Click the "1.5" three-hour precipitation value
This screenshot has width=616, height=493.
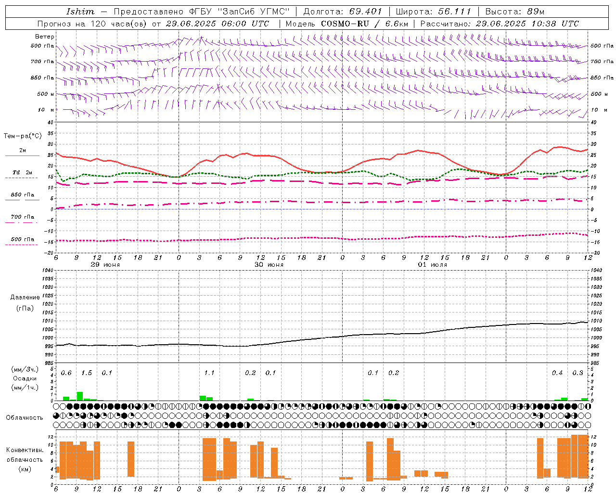pyautogui.click(x=87, y=373)
